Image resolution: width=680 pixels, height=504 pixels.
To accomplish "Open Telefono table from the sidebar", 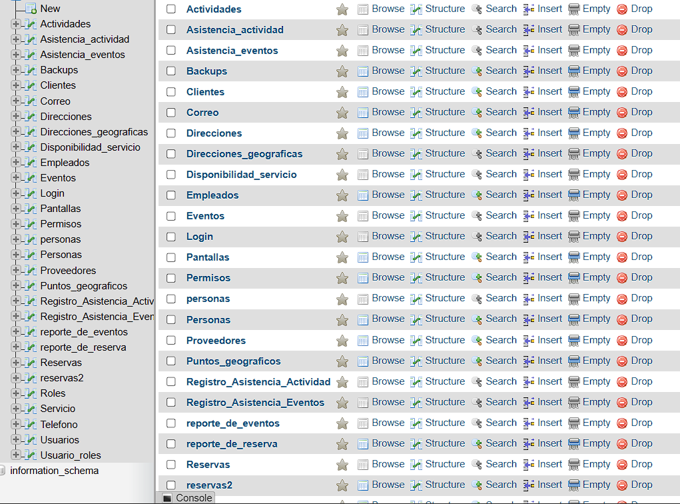I will (x=59, y=425).
